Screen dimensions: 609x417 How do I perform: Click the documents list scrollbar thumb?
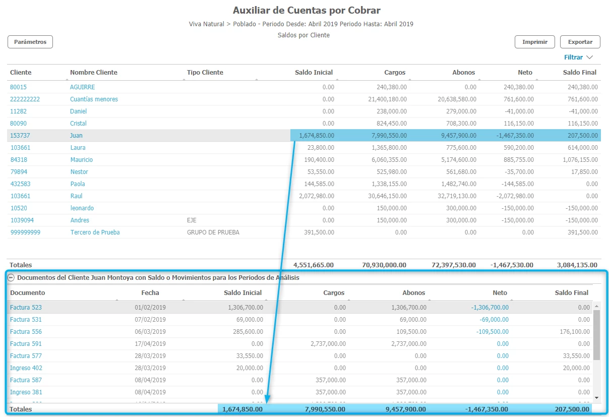[x=596, y=334]
